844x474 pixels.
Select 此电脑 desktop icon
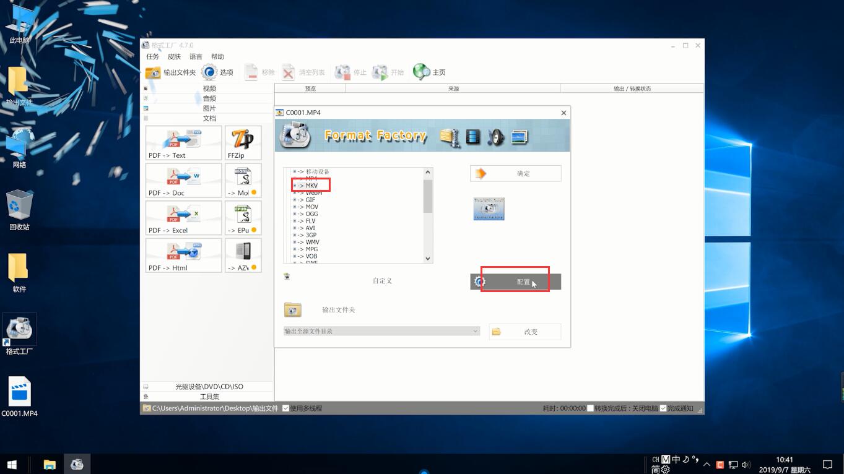(x=19, y=25)
